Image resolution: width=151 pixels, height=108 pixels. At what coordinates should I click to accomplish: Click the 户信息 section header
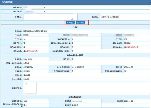click(75, 27)
